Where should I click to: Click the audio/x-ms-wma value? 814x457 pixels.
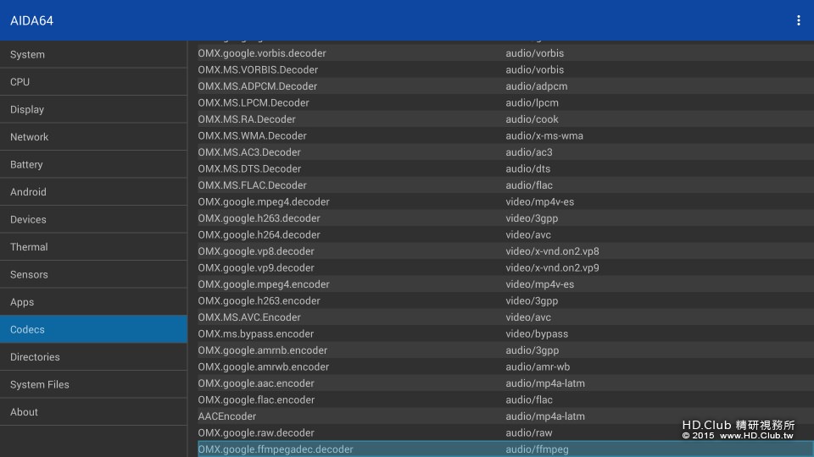coord(544,135)
